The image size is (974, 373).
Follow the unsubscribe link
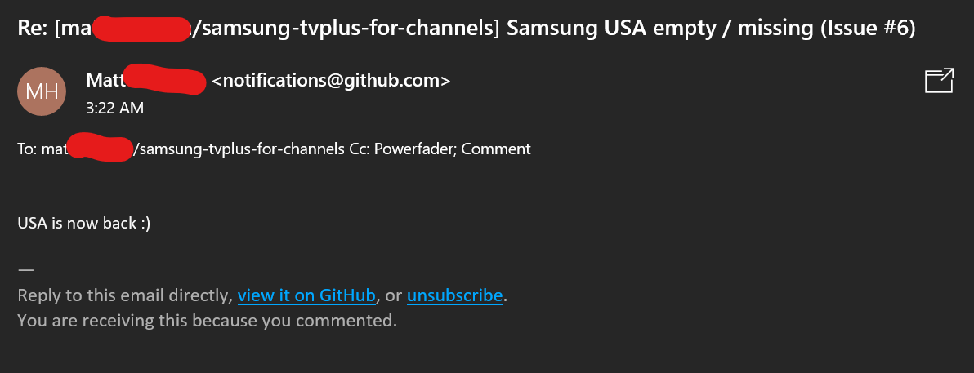tap(454, 295)
